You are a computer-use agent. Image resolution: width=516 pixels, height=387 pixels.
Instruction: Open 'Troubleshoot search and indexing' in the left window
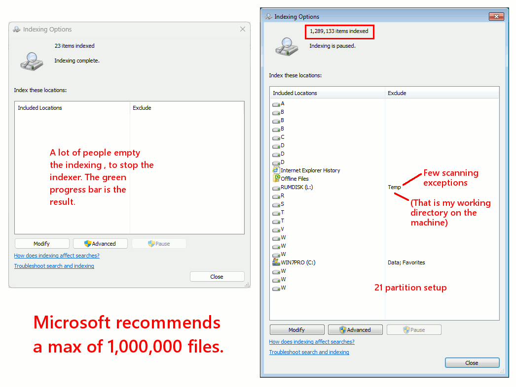[x=54, y=266]
